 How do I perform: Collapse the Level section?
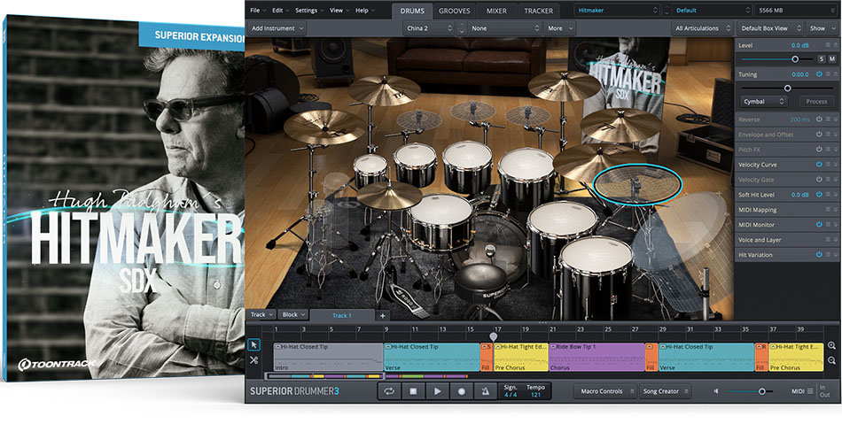click(x=836, y=46)
